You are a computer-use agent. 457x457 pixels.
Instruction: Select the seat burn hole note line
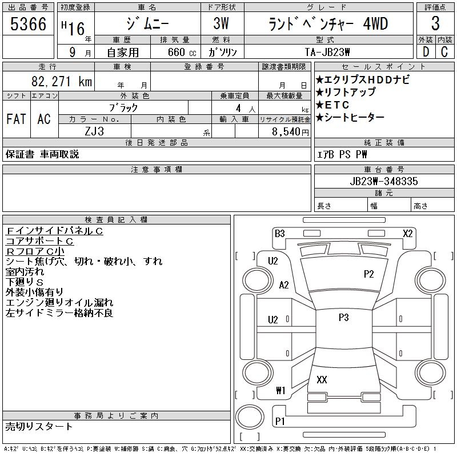click(x=84, y=261)
